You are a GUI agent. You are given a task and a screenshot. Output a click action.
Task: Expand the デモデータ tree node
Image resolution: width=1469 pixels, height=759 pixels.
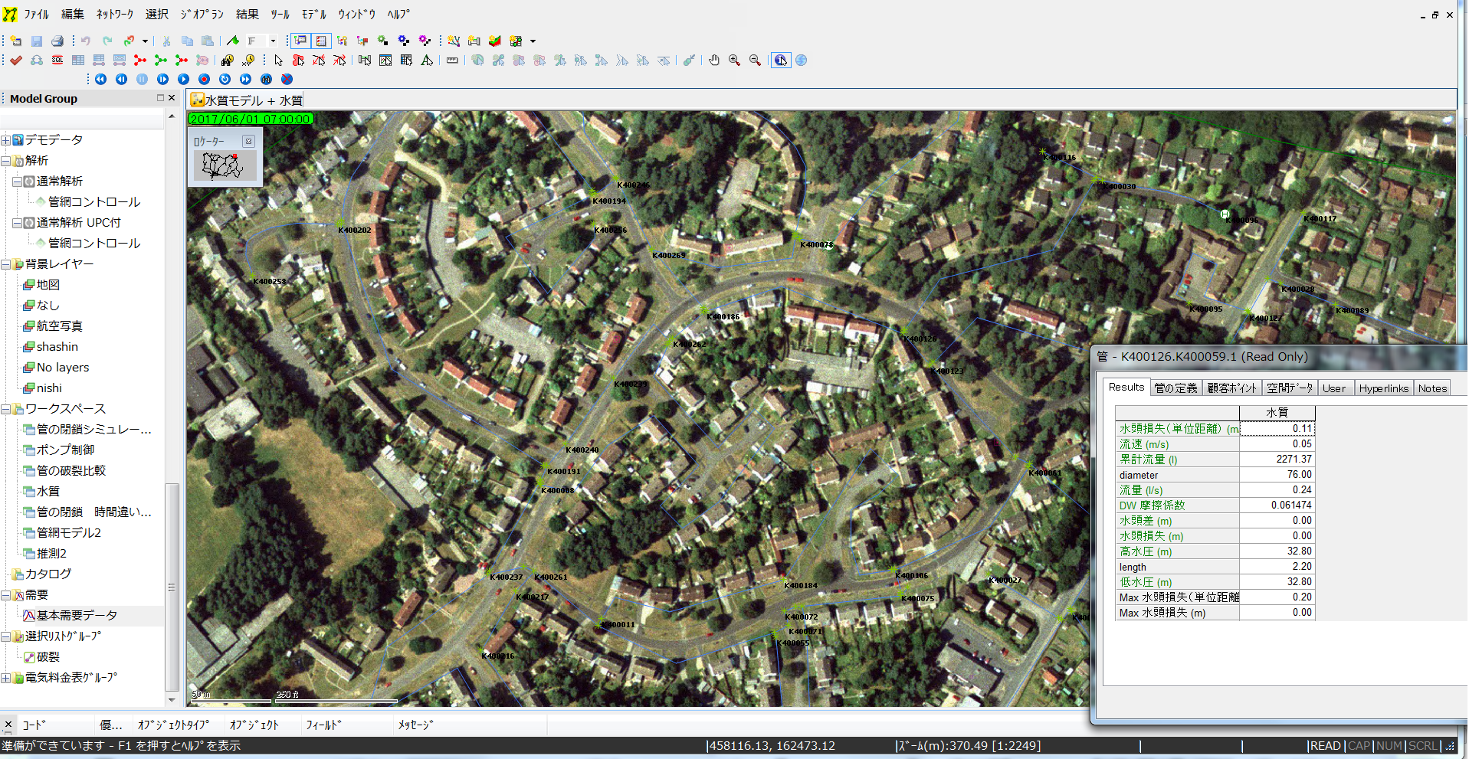tap(5, 140)
